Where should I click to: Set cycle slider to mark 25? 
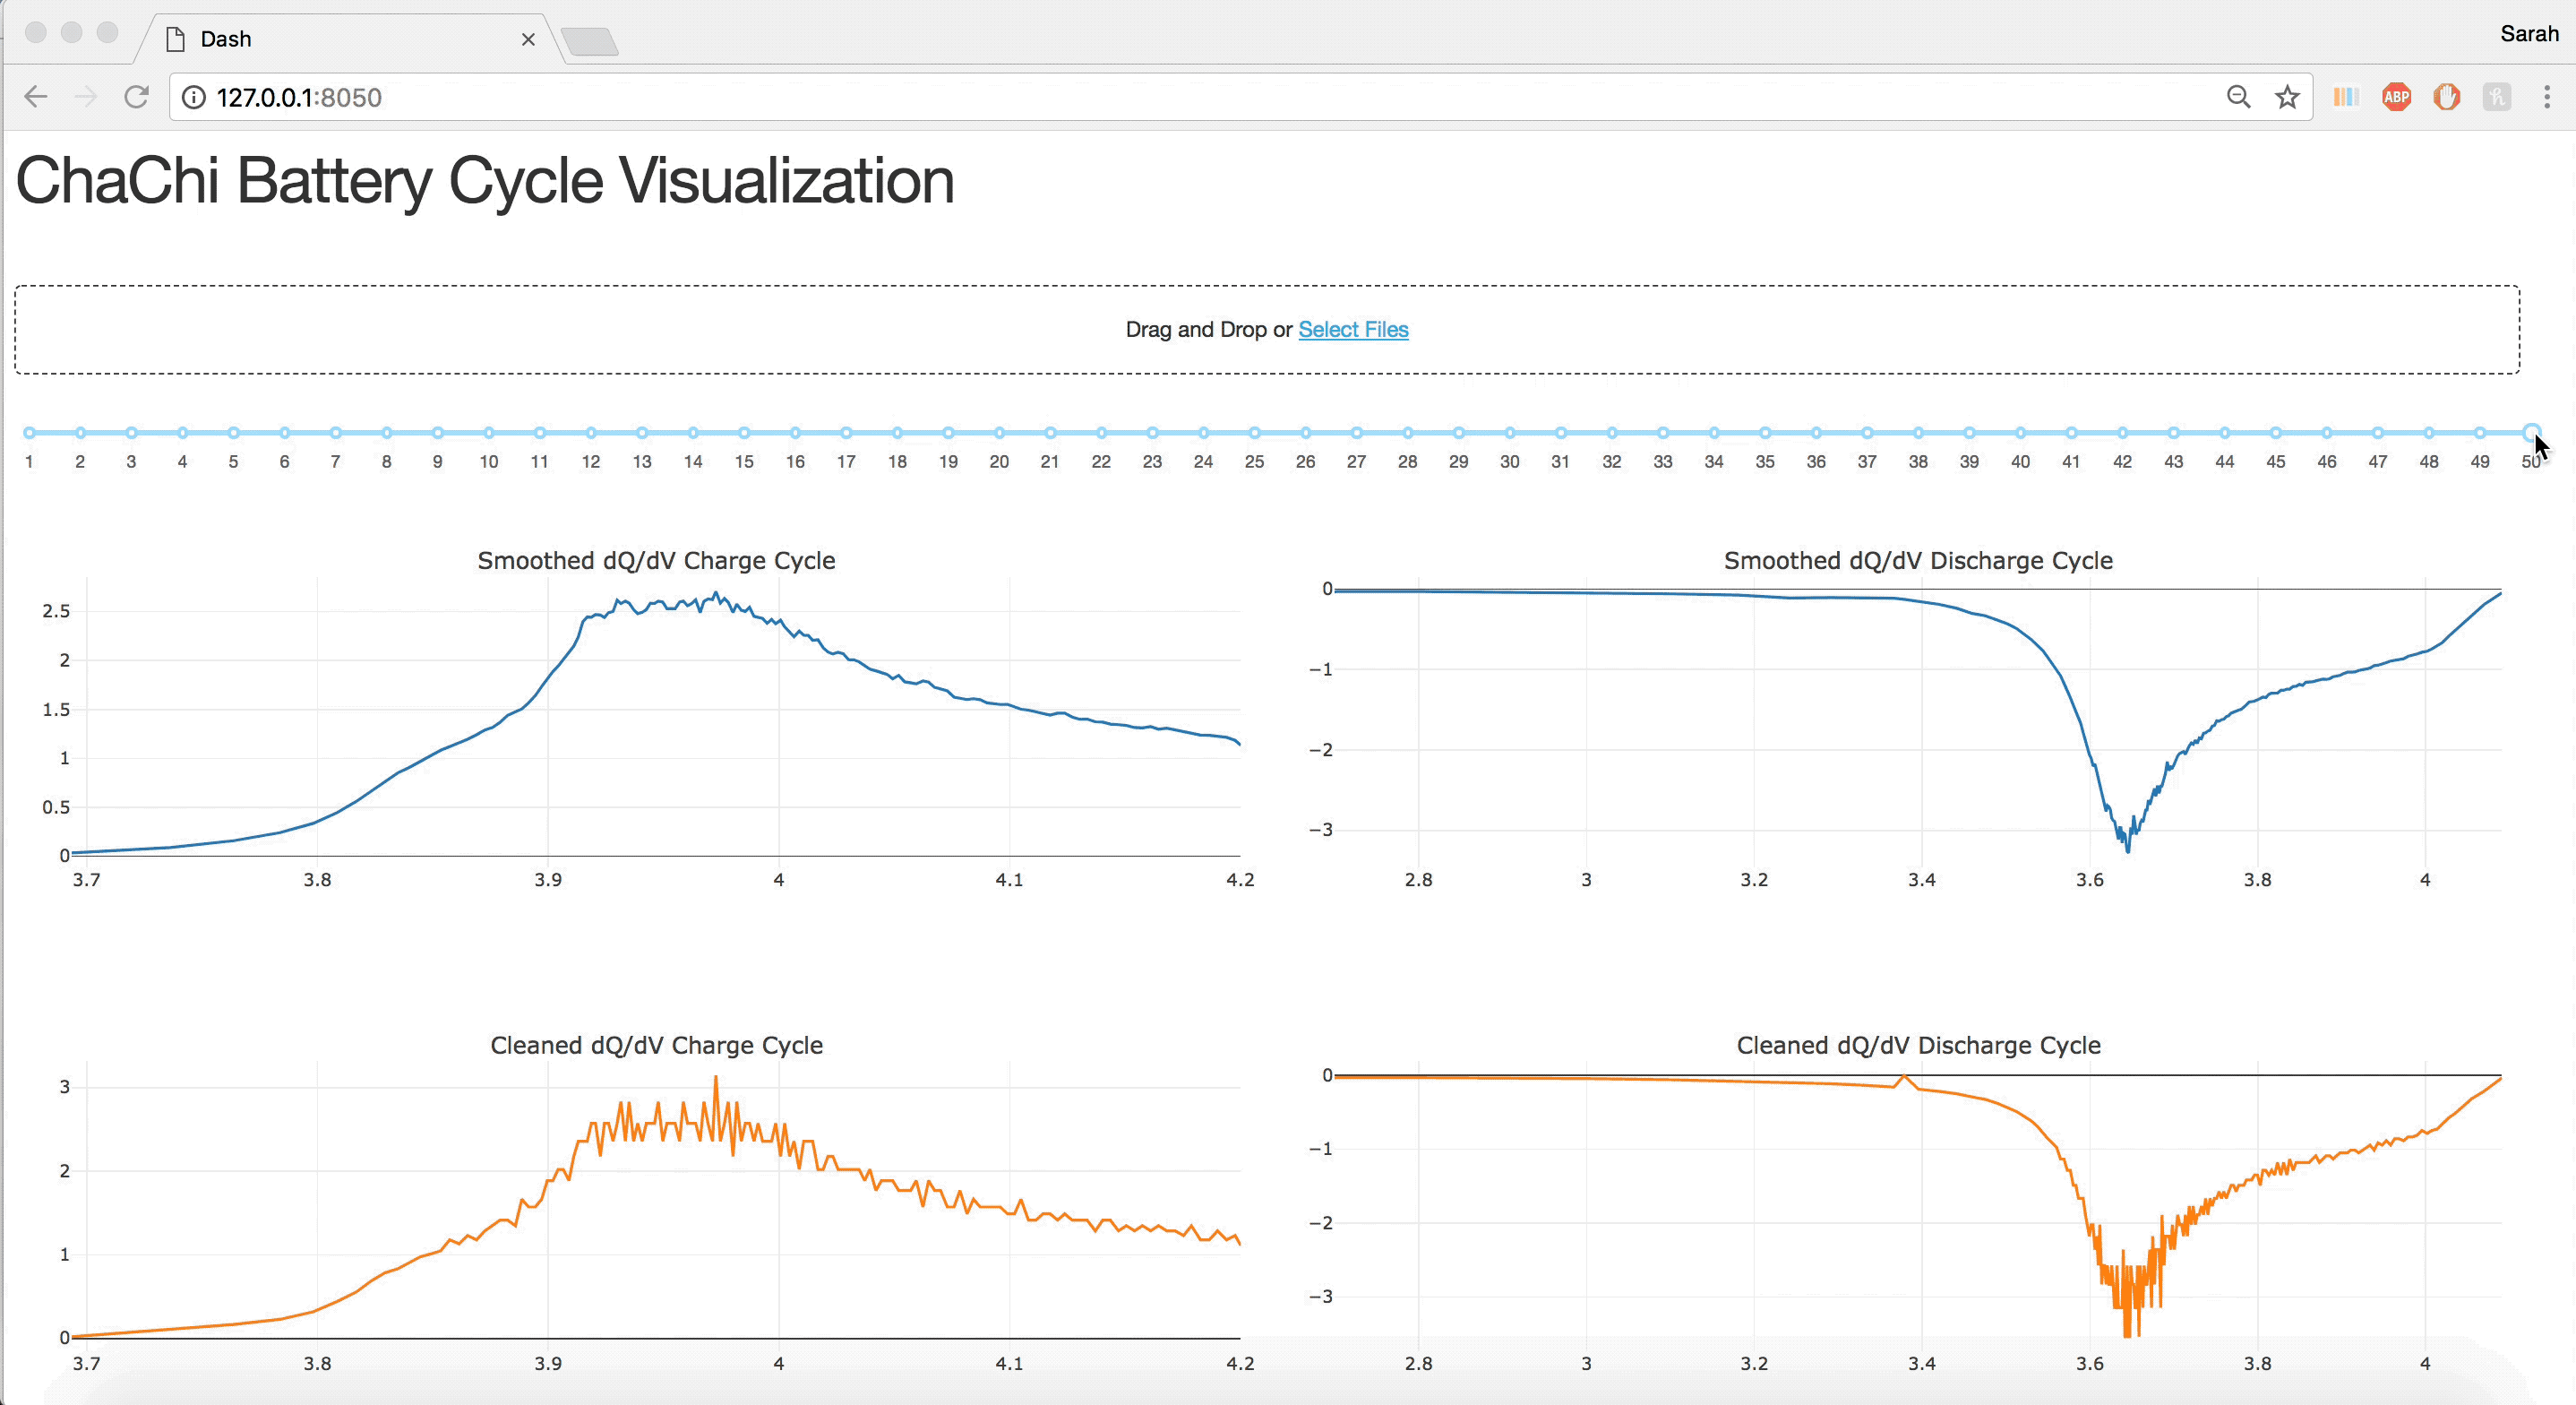tap(1254, 434)
